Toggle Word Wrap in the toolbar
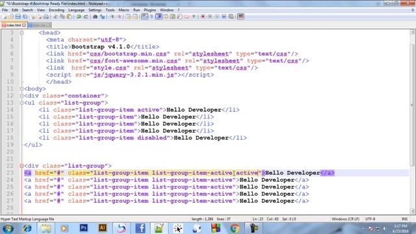The width and height of the screenshot is (416, 234). [144, 17]
